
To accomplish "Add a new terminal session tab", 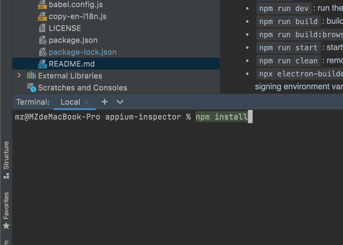I will pos(105,102).
